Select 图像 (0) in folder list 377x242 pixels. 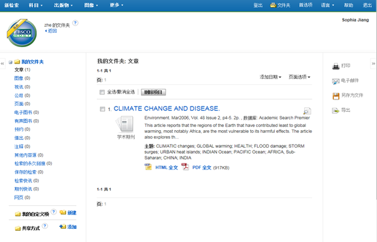(22, 78)
